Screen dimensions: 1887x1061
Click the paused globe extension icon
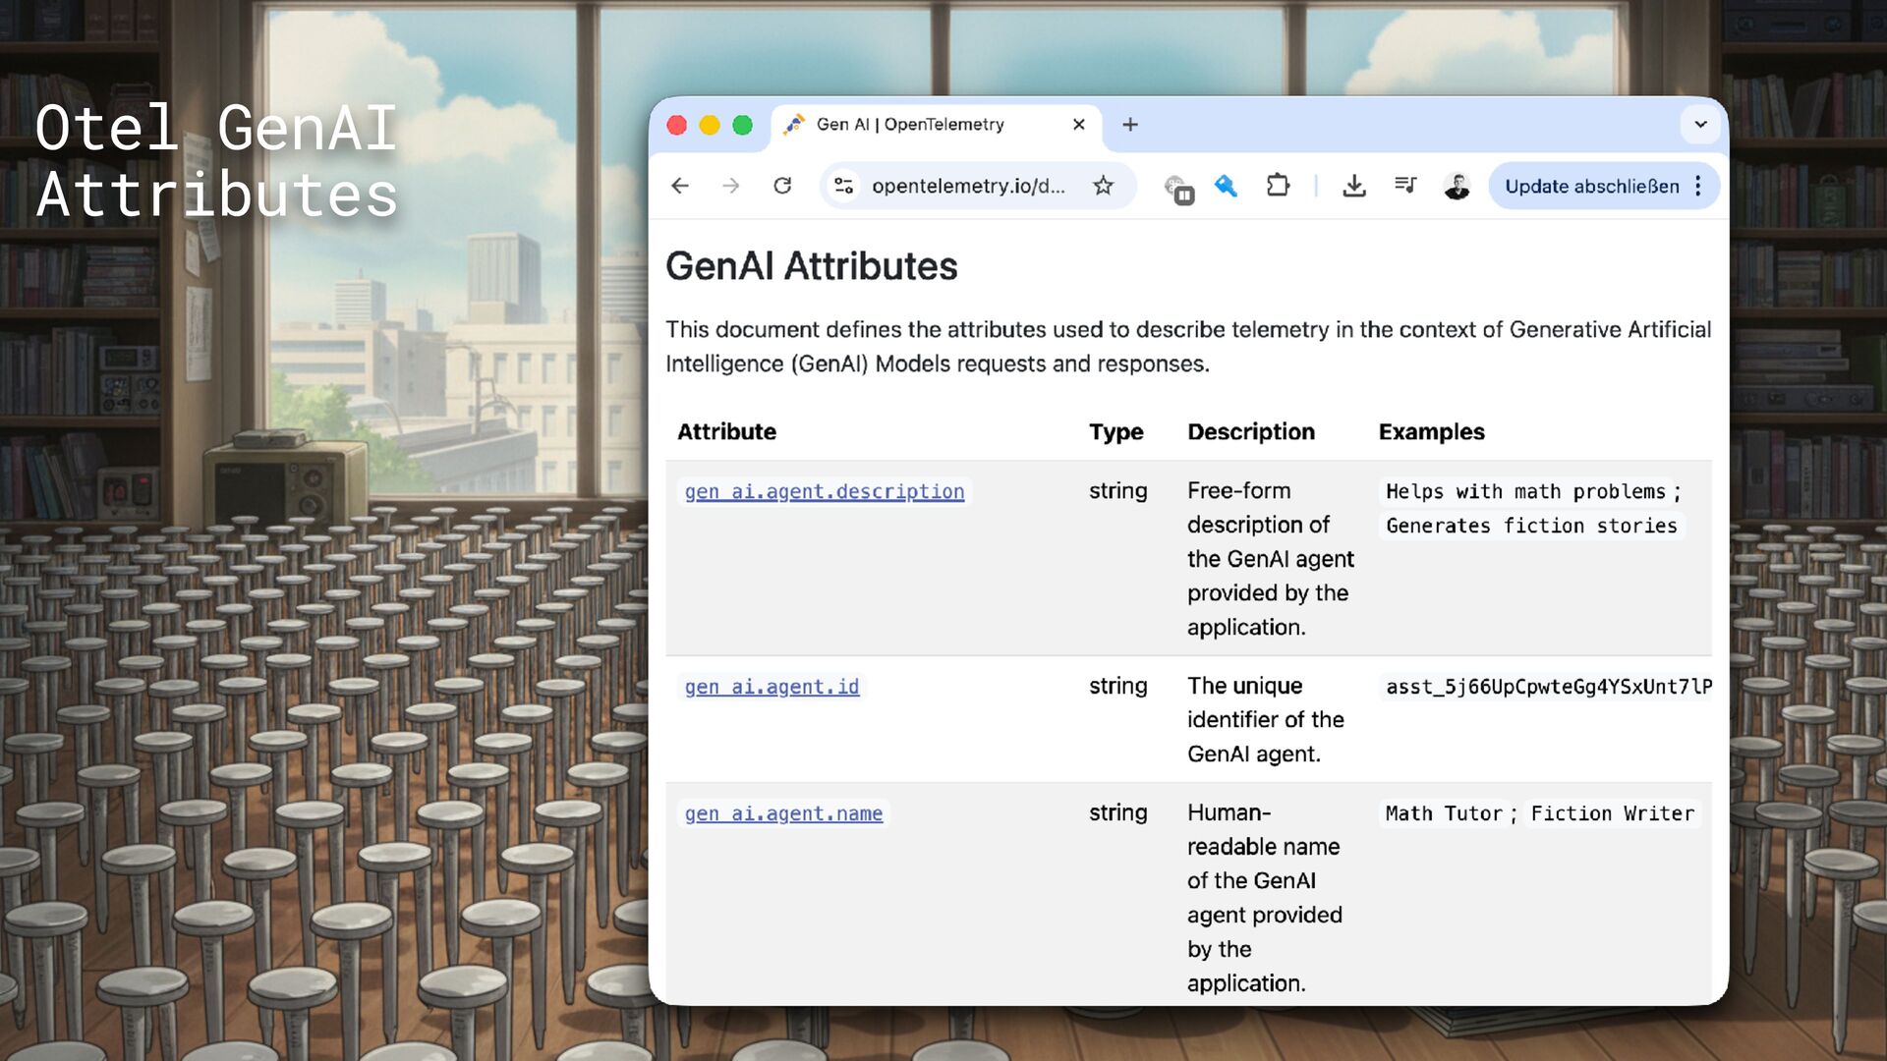point(1177,188)
